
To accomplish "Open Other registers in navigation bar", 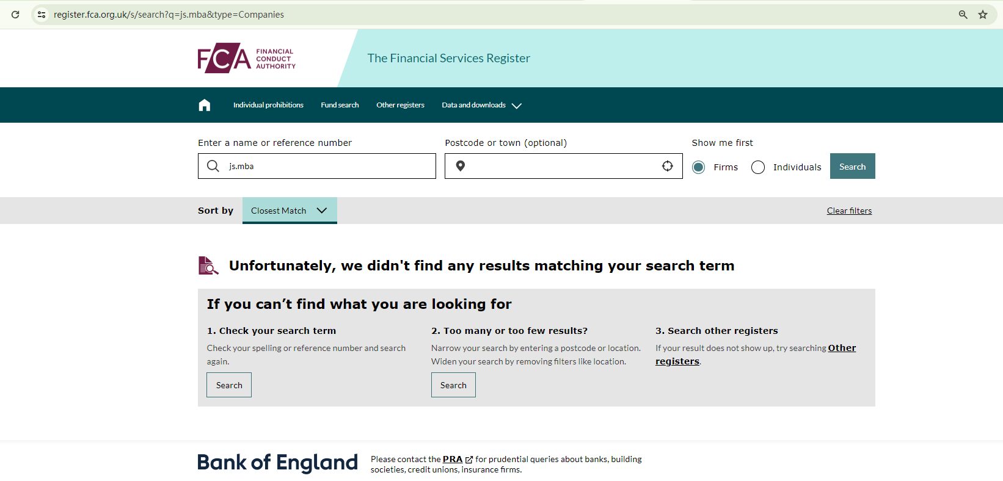I will 400,105.
